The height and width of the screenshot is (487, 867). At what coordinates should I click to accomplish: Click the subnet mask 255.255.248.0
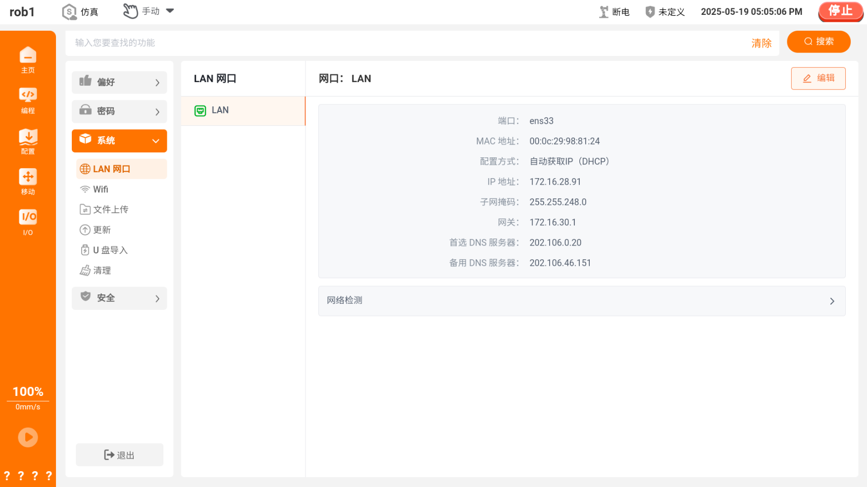pos(558,202)
